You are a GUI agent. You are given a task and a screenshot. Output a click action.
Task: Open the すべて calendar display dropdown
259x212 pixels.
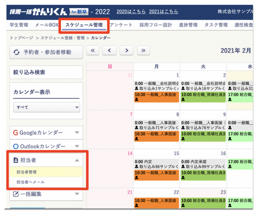click(x=46, y=107)
